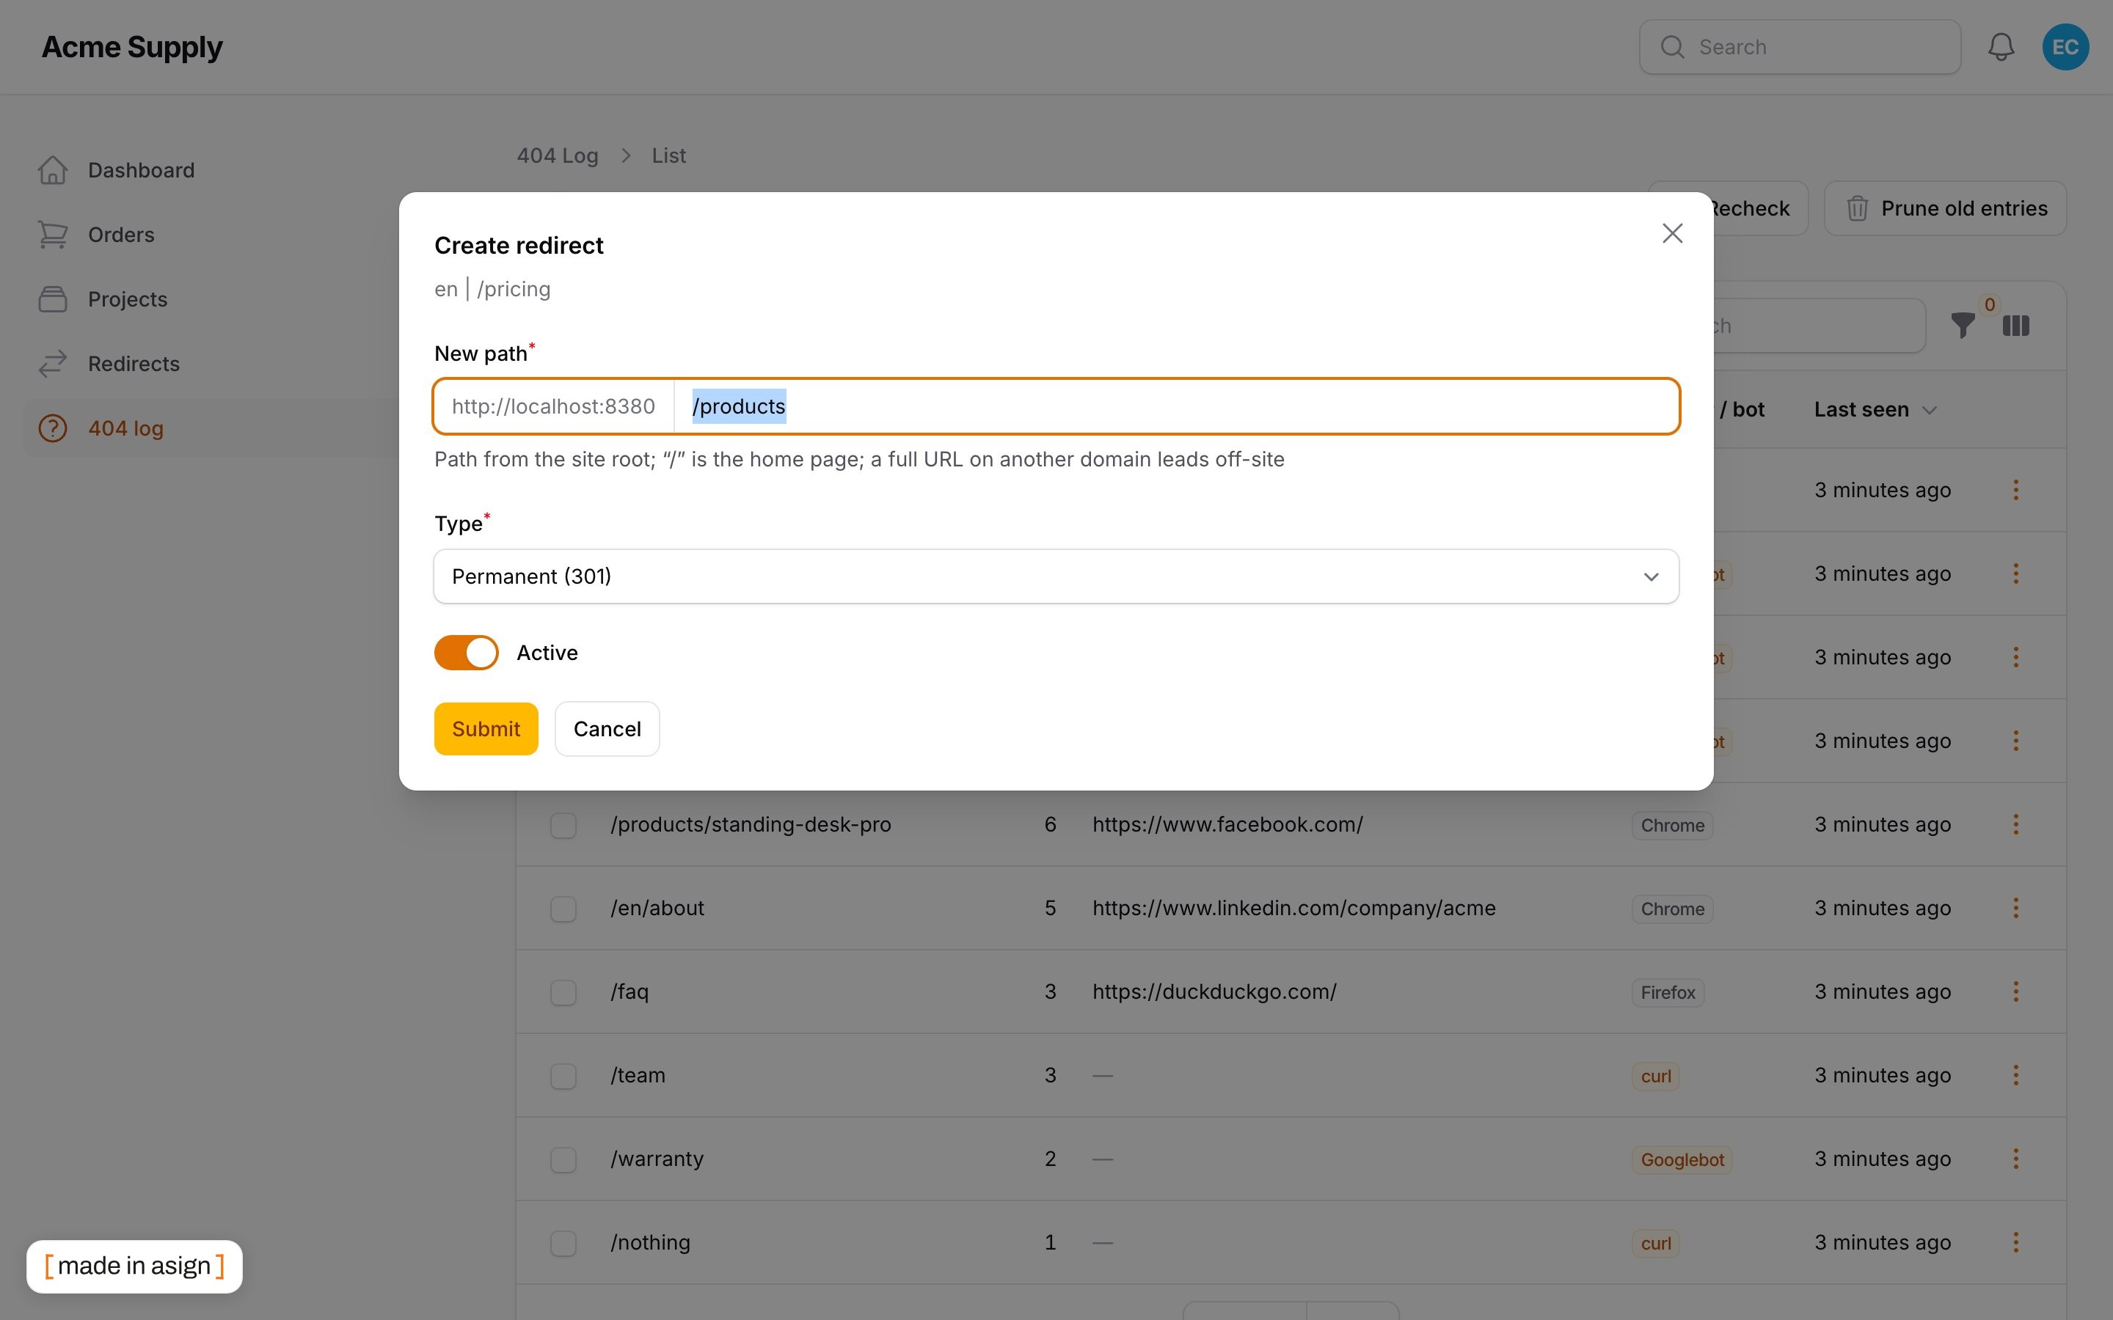Toggle the Active switch off
2113x1320 pixels.
(467, 653)
